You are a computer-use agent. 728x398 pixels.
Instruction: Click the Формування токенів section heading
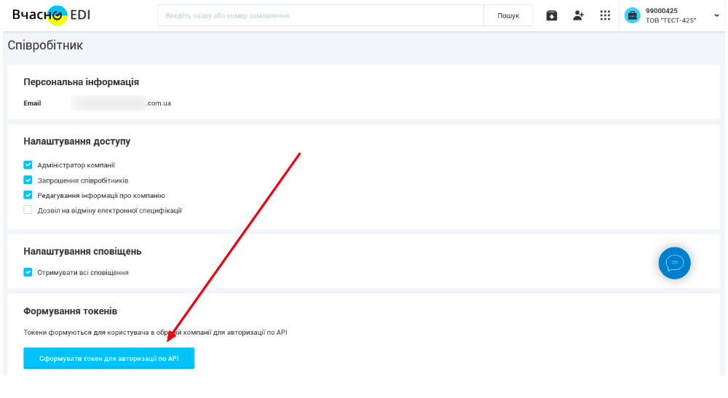[x=70, y=311]
